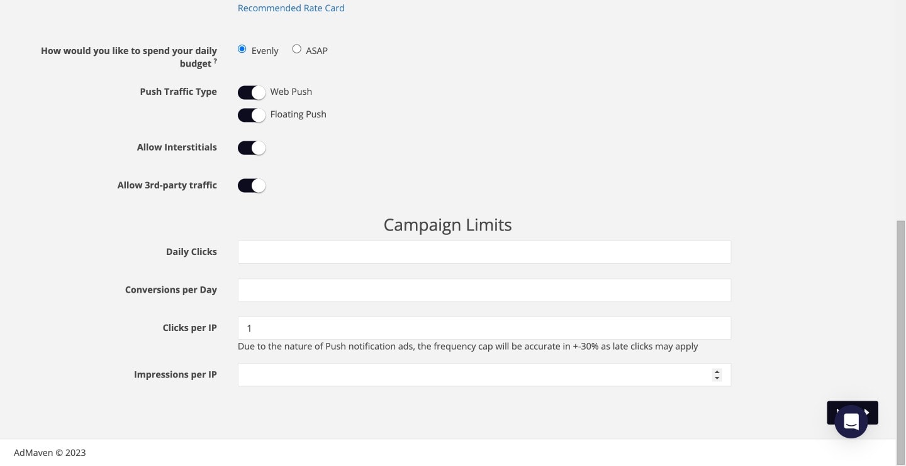
Task: Click the Conversions per Day input box
Action: point(484,290)
